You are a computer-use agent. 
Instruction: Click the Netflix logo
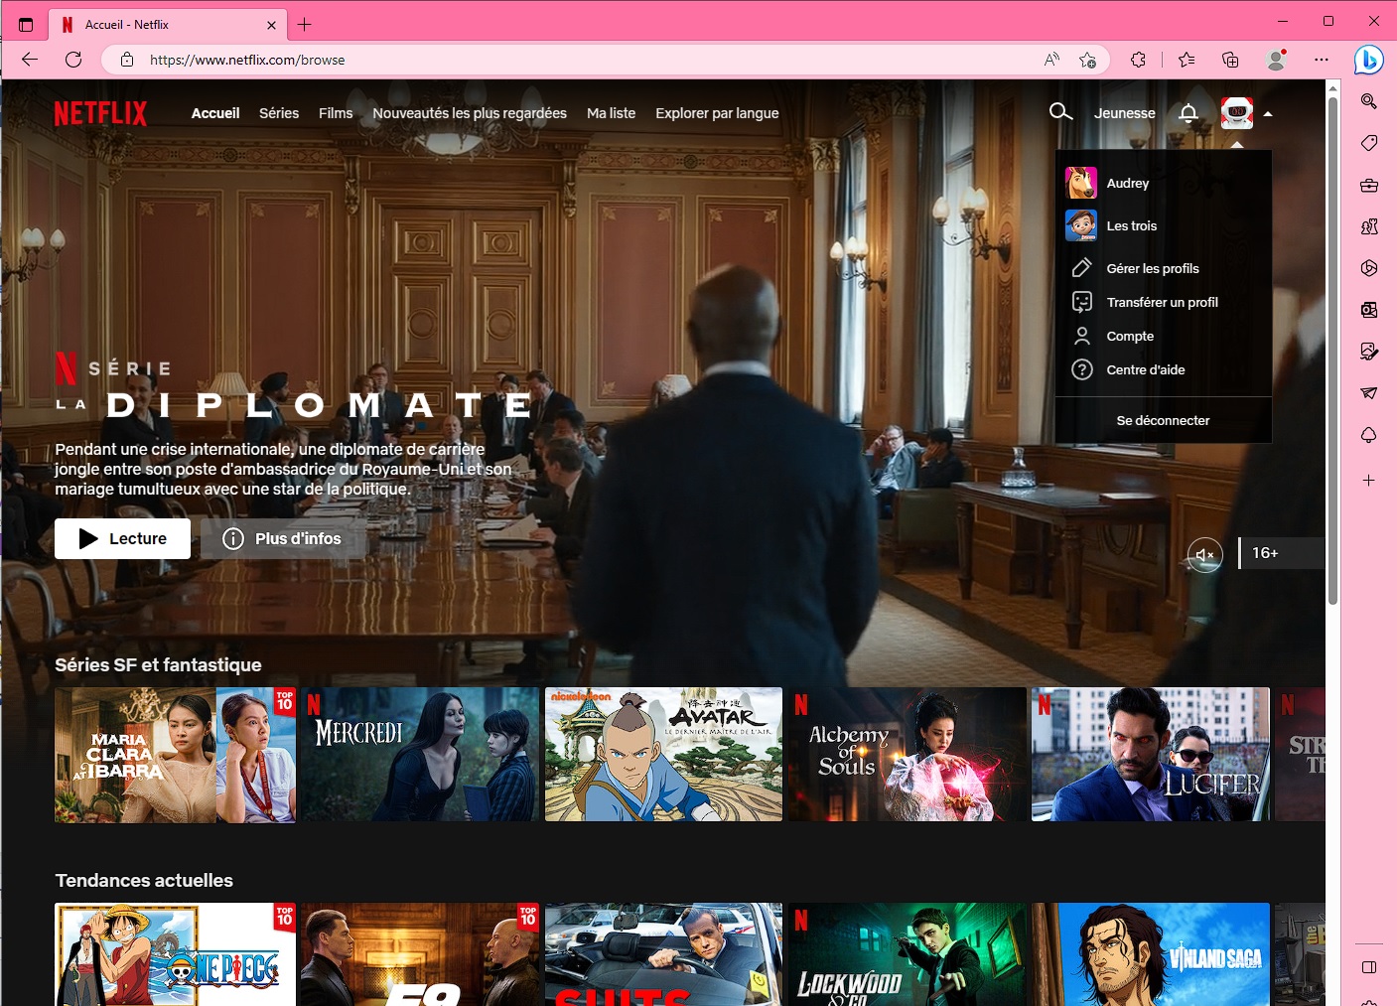100,113
